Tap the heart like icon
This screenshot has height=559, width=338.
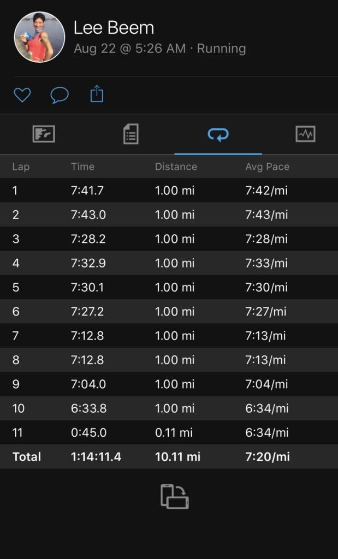click(x=22, y=95)
